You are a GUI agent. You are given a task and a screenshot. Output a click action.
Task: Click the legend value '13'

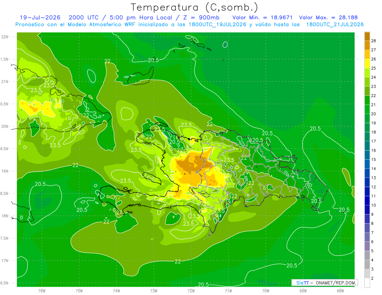pos(374,178)
